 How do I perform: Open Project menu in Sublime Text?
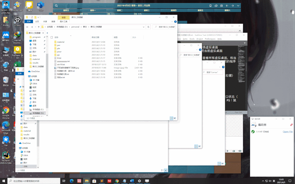pos(200,39)
